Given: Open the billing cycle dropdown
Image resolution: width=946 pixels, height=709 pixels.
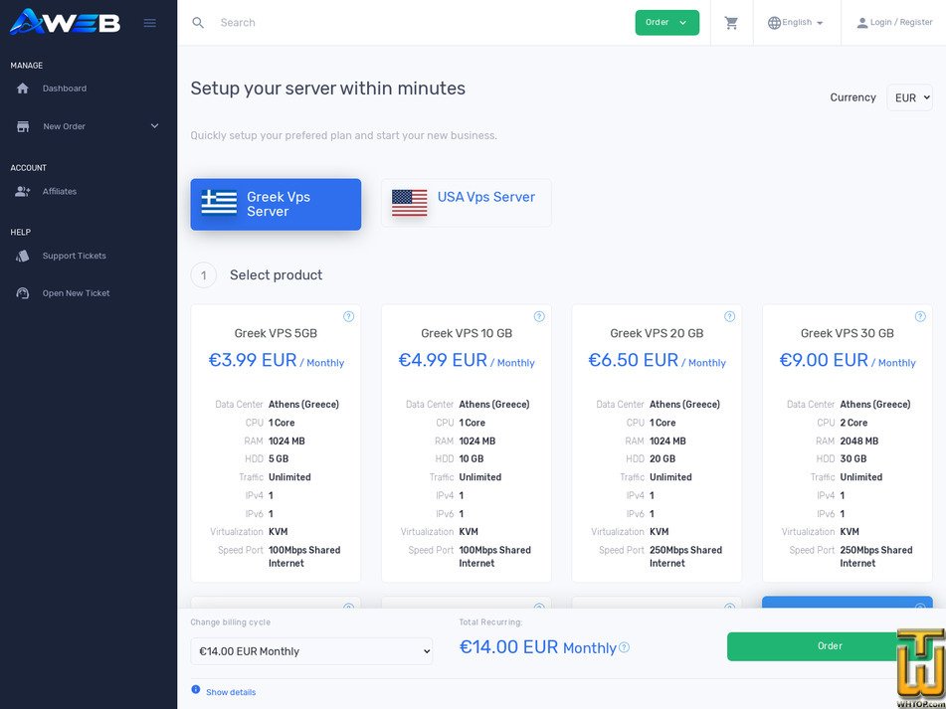Looking at the screenshot, I should [x=311, y=651].
